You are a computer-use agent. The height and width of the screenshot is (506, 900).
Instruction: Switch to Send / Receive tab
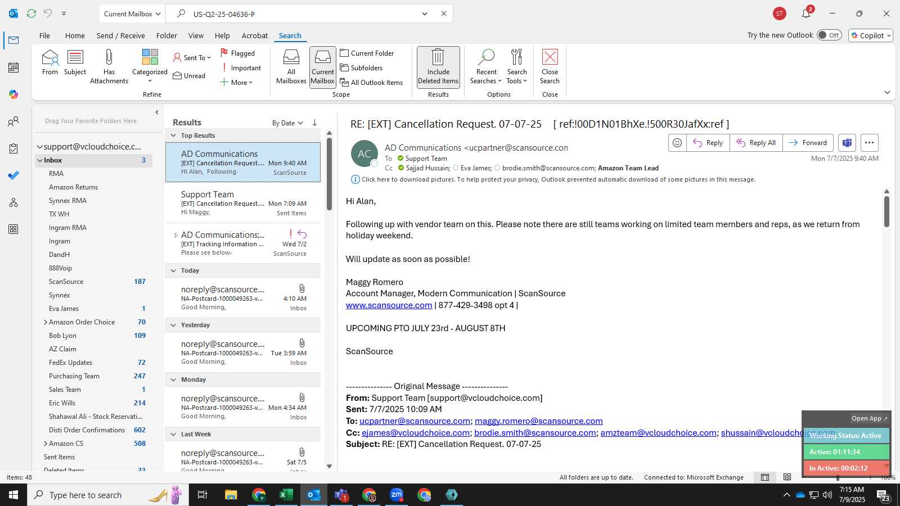click(x=120, y=35)
